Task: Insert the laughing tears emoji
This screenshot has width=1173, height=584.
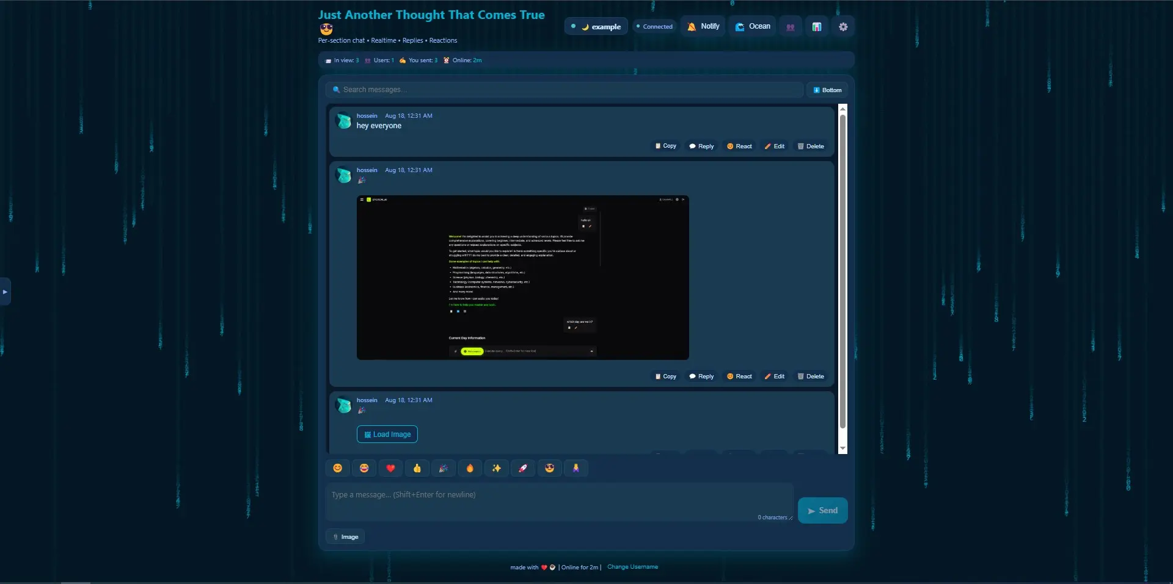Action: coord(364,468)
